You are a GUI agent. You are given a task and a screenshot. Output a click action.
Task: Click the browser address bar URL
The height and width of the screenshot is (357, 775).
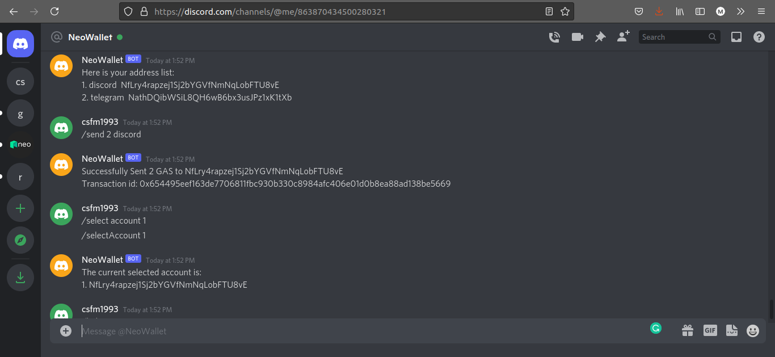[270, 11]
